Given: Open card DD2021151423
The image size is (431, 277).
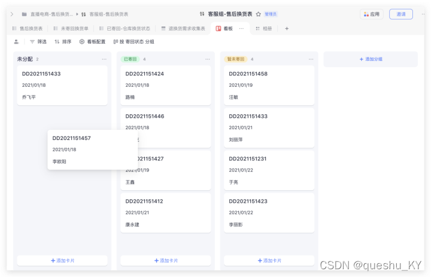Looking at the screenshot, I should point(269,213).
